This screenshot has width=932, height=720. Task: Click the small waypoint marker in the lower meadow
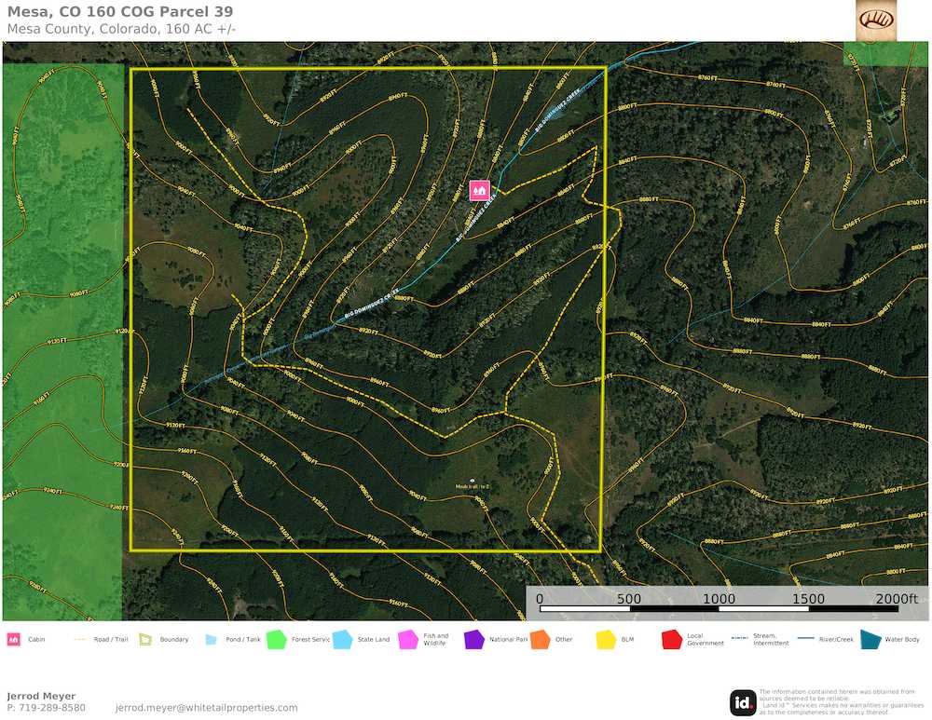(472, 480)
